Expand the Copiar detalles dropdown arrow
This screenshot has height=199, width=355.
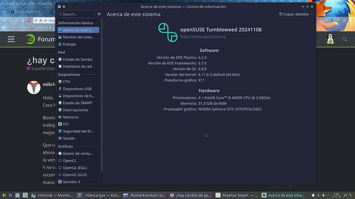(312, 14)
